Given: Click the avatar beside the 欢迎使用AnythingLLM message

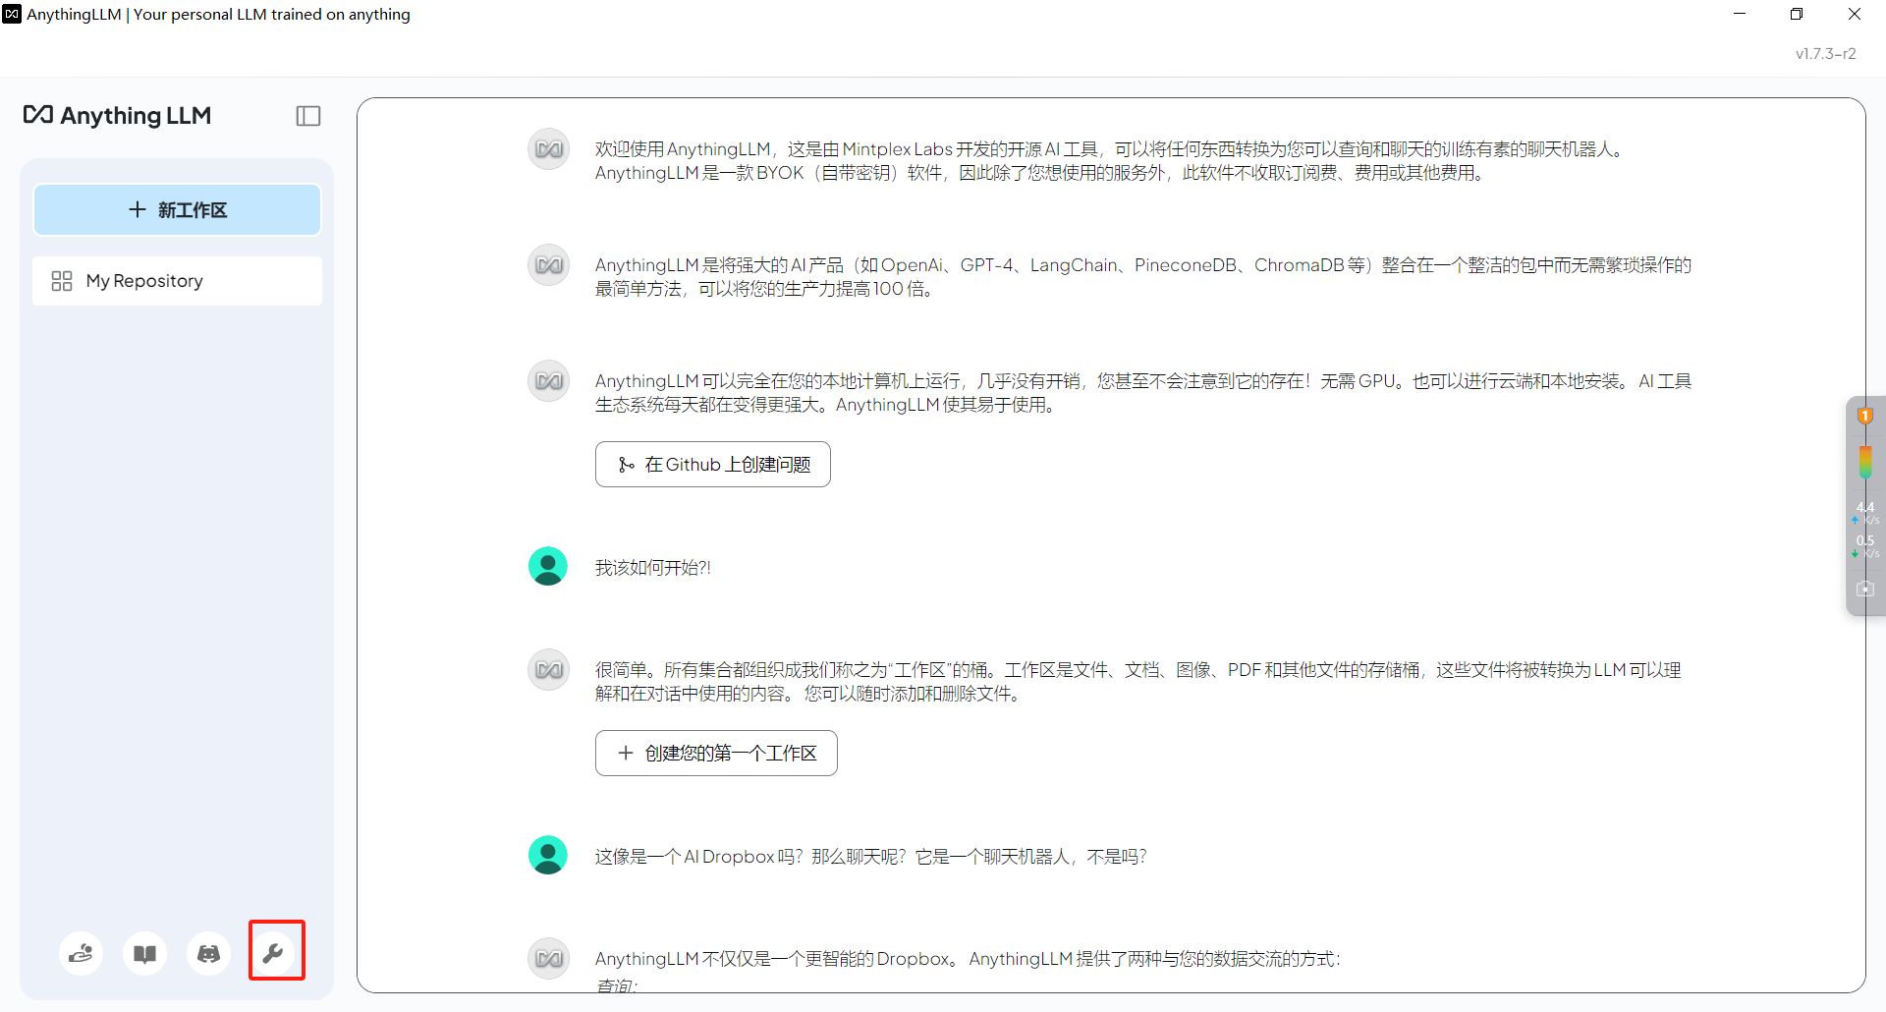Looking at the screenshot, I should coord(549,149).
